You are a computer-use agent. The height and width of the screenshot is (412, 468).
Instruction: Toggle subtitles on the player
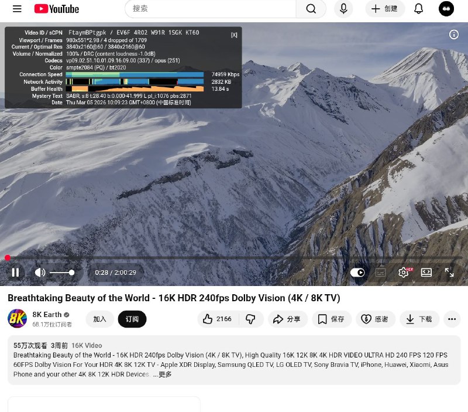tap(381, 273)
